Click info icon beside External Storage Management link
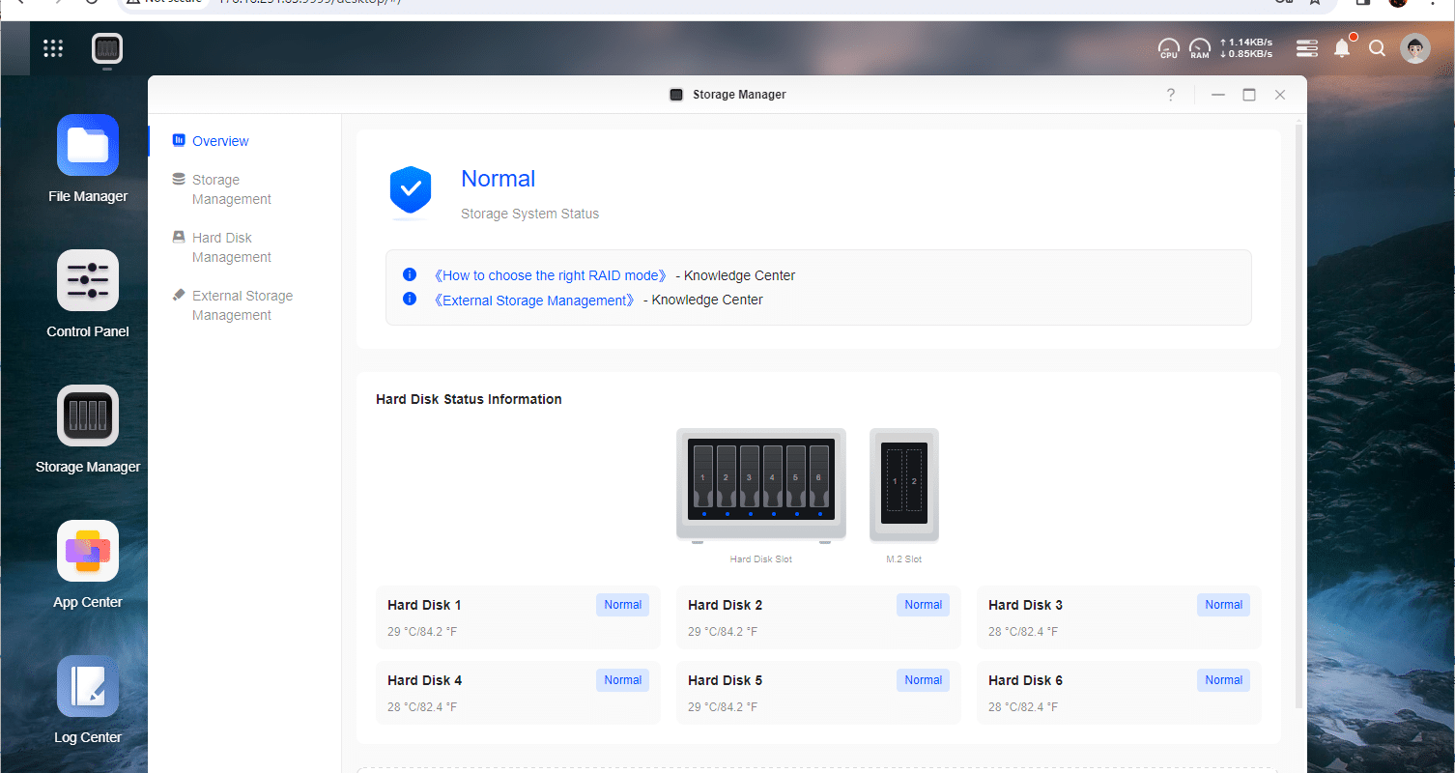1455x773 pixels. pyautogui.click(x=410, y=300)
